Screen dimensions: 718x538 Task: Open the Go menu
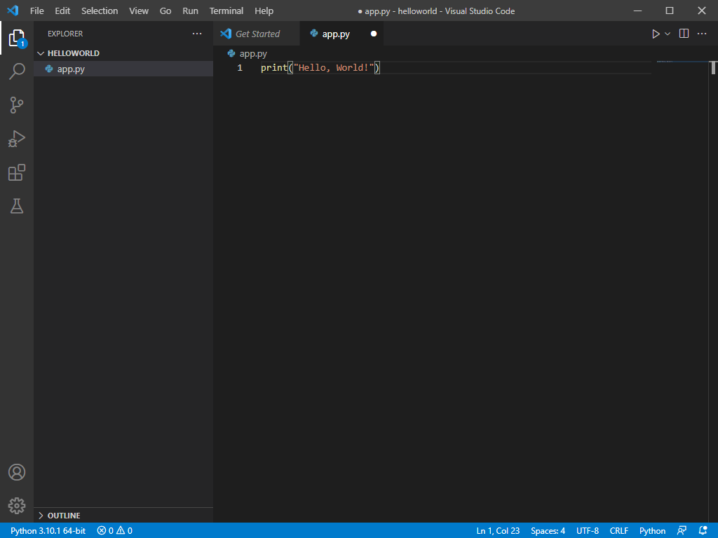(x=165, y=11)
